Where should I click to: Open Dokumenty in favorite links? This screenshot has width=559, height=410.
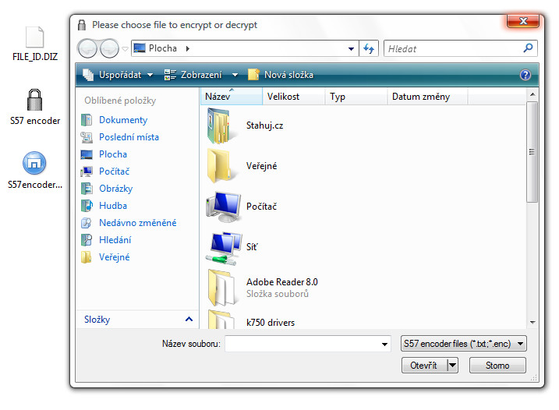123,120
